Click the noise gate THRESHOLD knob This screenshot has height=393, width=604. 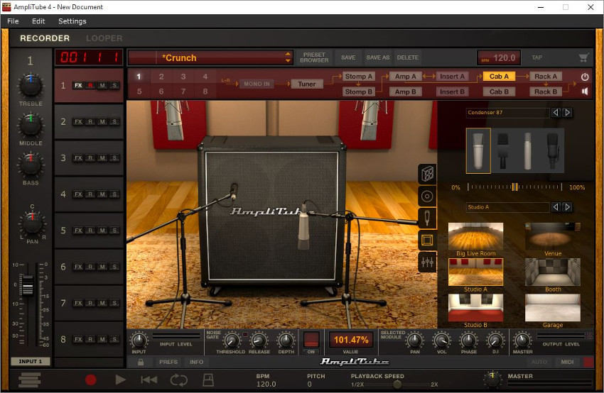click(231, 341)
